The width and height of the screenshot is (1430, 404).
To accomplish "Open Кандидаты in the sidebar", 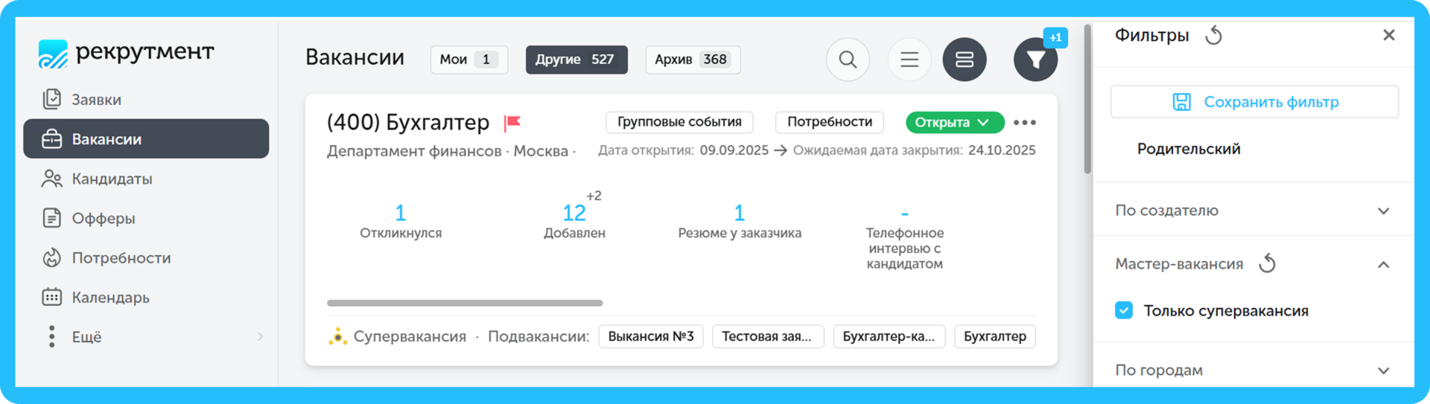I will [x=112, y=179].
